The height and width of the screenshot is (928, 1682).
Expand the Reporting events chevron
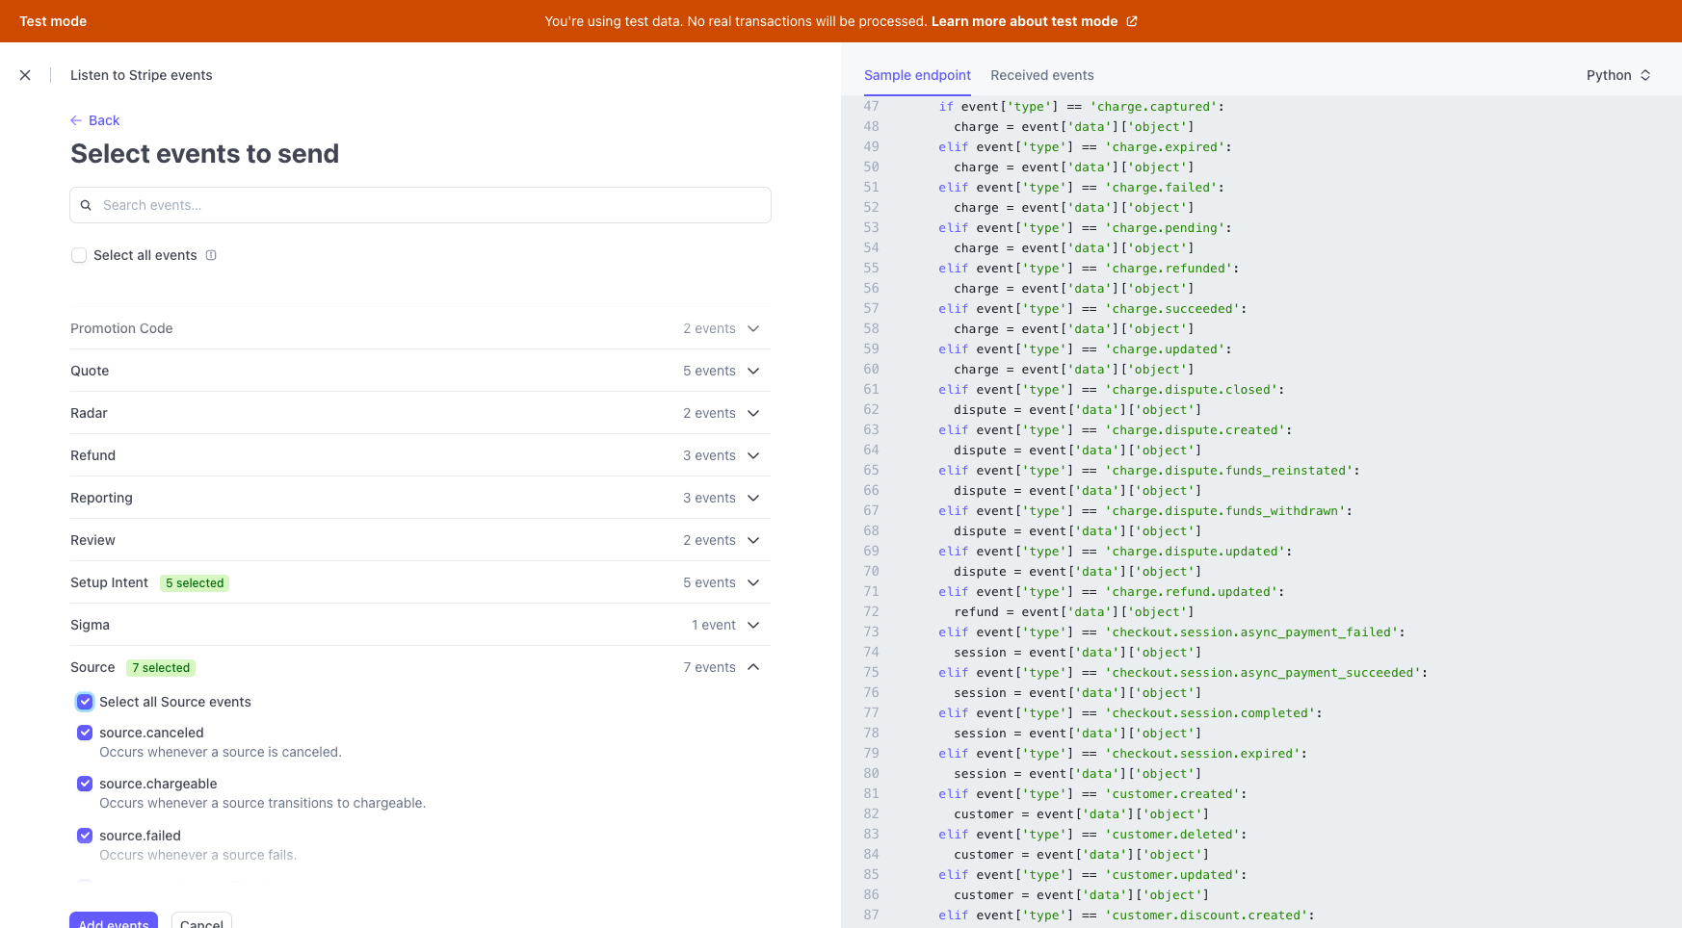coord(753,498)
